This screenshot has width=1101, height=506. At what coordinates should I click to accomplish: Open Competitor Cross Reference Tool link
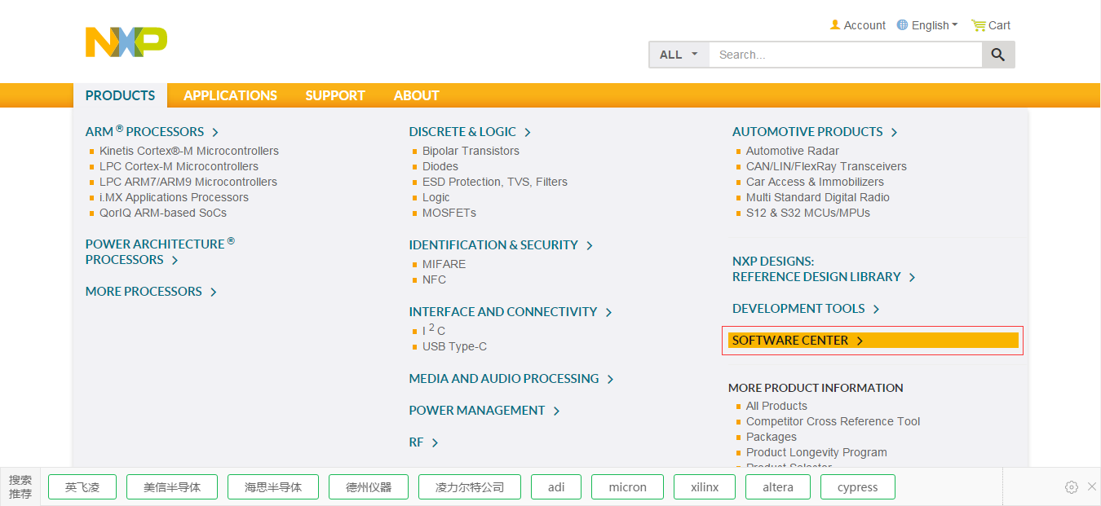click(x=833, y=421)
